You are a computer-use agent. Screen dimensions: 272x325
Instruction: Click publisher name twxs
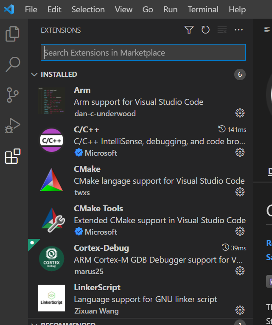point(82,193)
